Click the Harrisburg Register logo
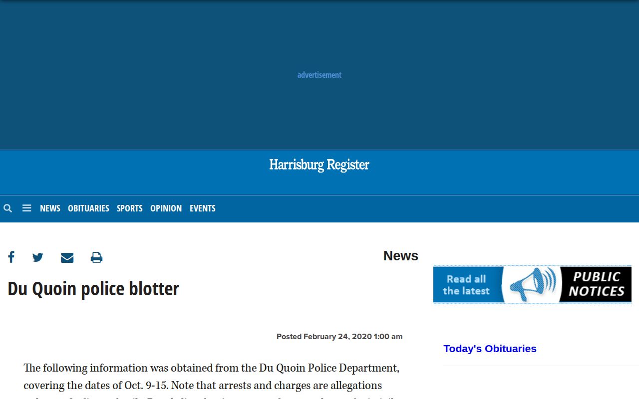This screenshot has width=639, height=399. [319, 165]
